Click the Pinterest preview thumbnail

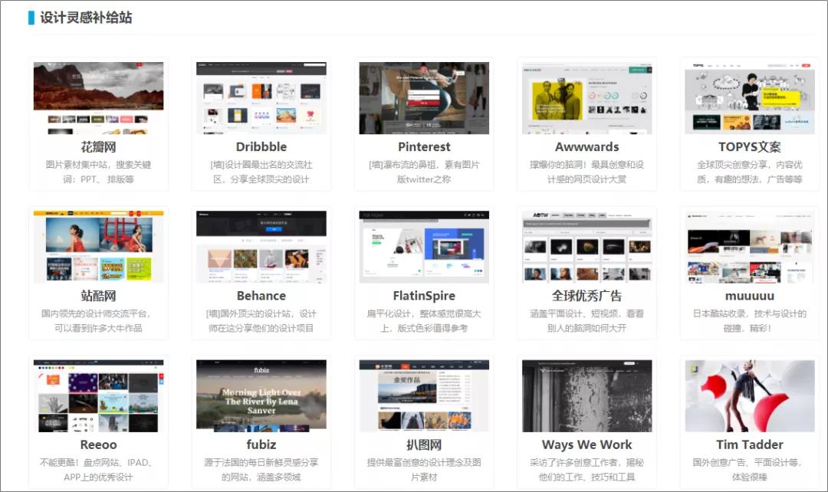click(423, 96)
